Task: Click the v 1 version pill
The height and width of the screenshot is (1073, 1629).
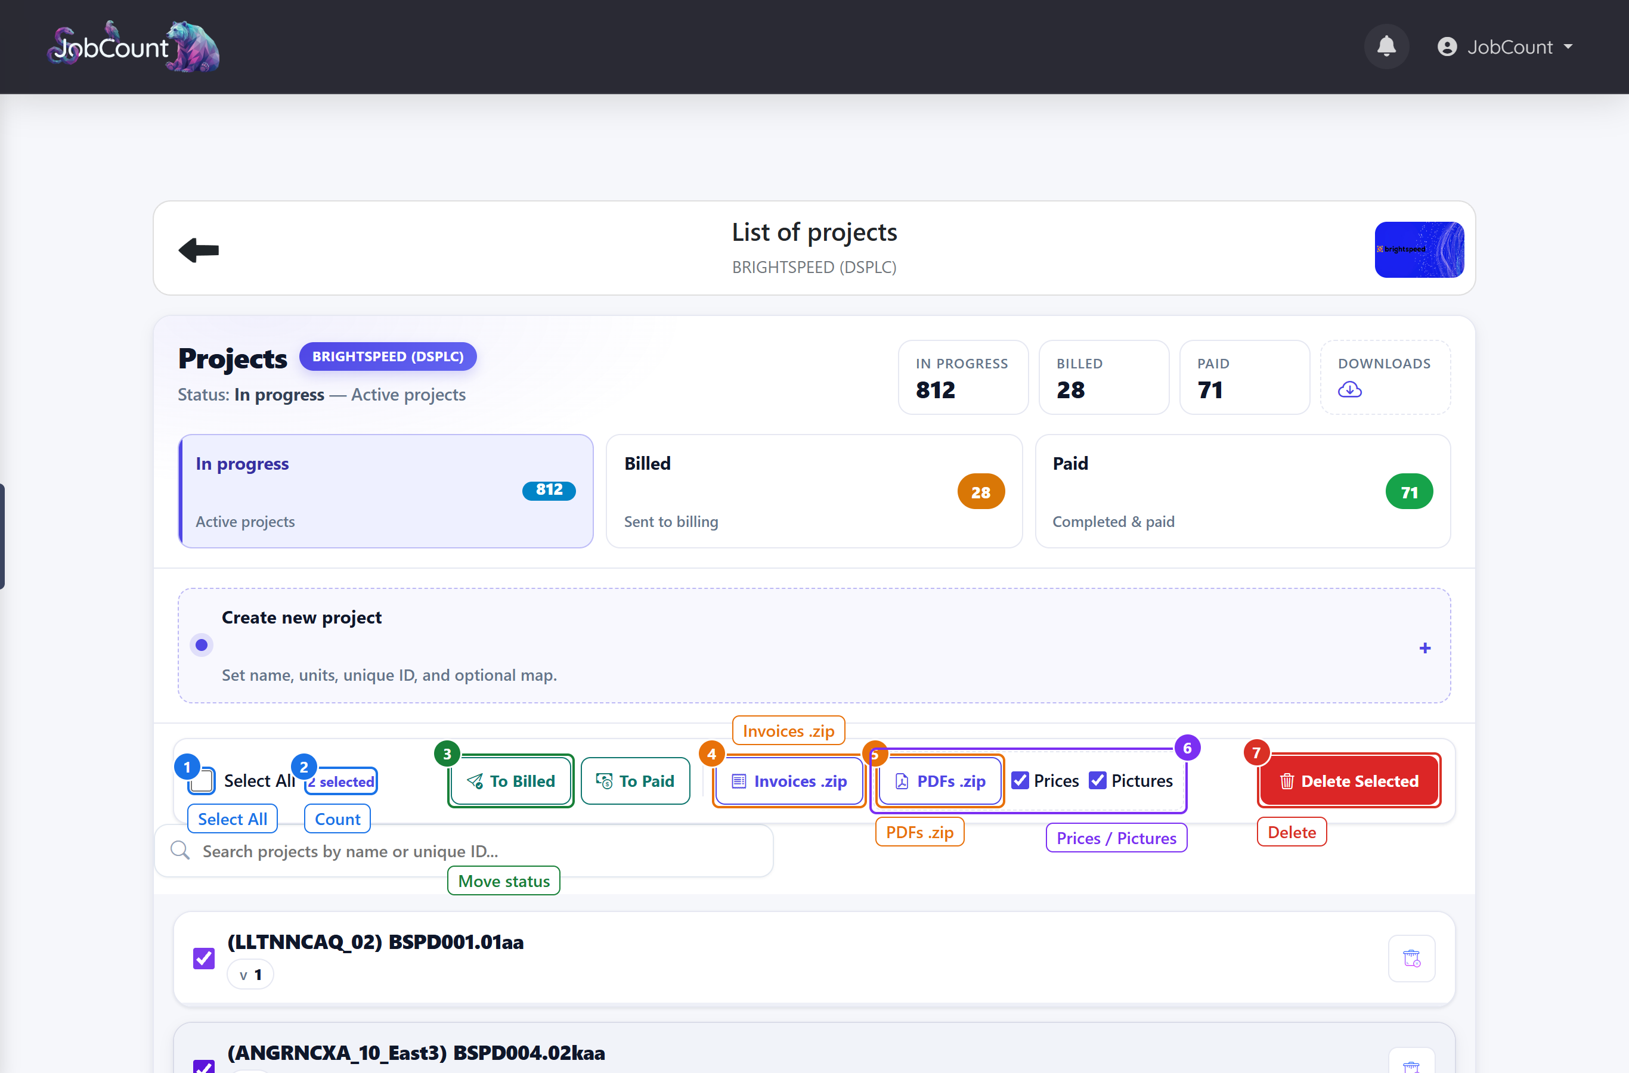Action: click(x=250, y=975)
